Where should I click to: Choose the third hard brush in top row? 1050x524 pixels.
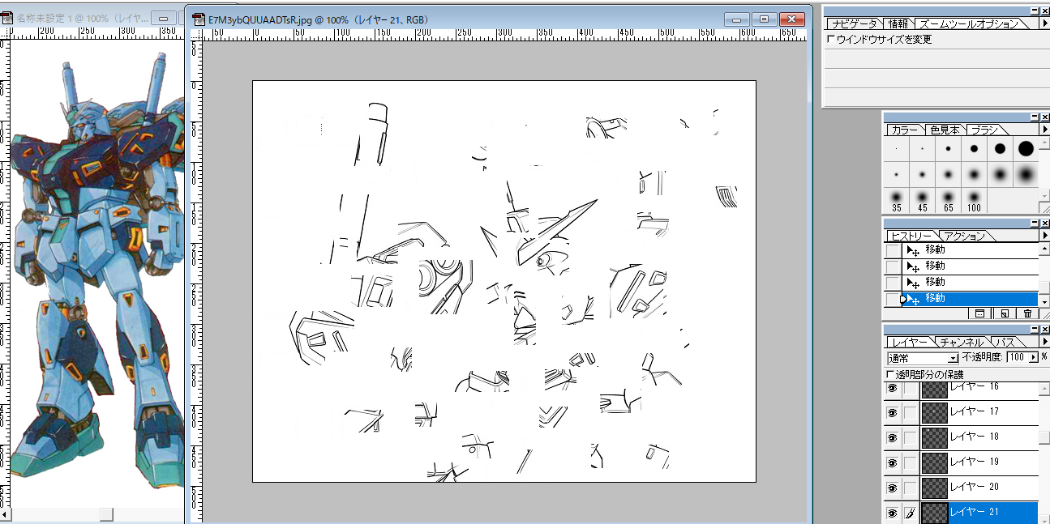(948, 149)
